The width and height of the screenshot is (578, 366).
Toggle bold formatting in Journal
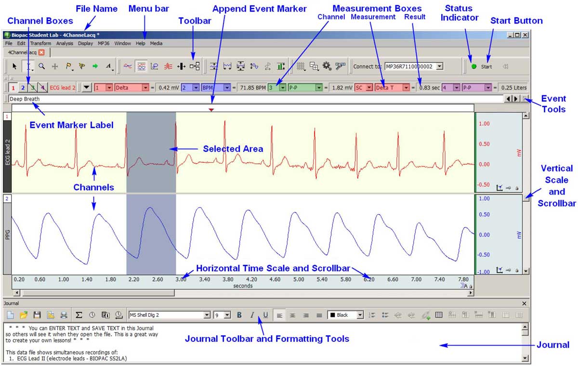(x=239, y=315)
